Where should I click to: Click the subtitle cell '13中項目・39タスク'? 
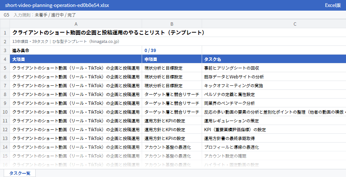(x=178, y=41)
